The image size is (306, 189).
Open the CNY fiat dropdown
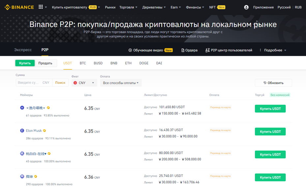(84, 83)
